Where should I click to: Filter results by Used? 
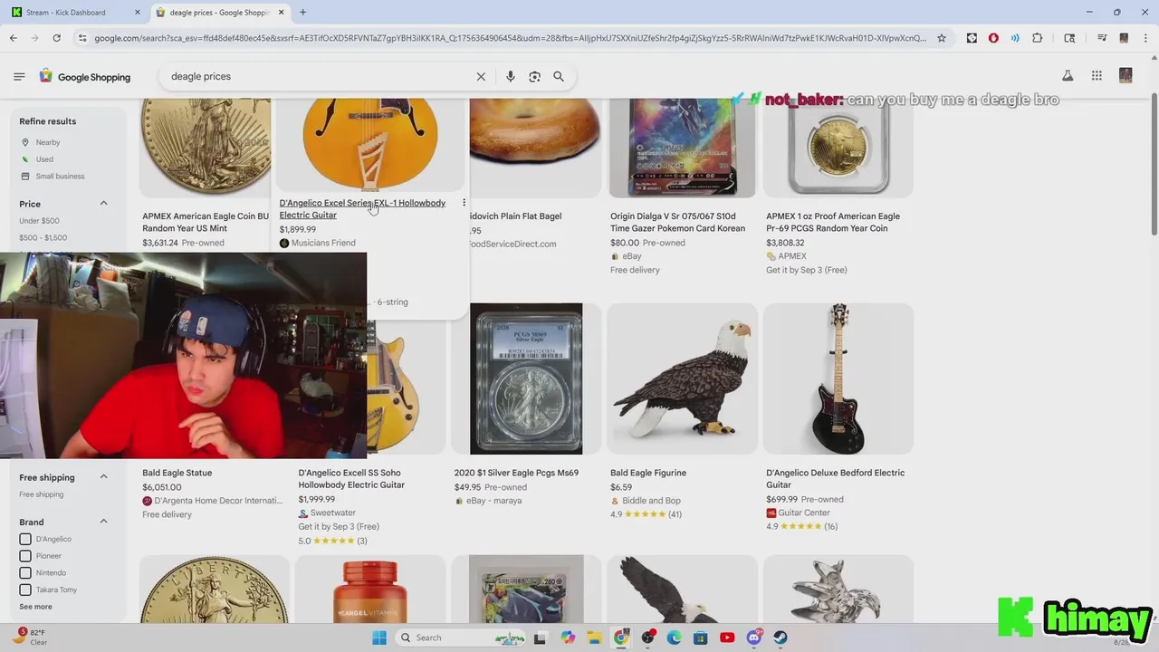(x=44, y=159)
